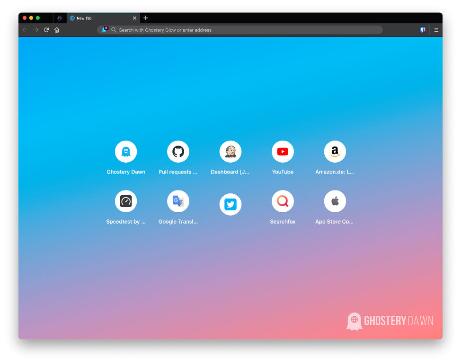Go forward to next page
The image size is (461, 364).
(x=35, y=30)
